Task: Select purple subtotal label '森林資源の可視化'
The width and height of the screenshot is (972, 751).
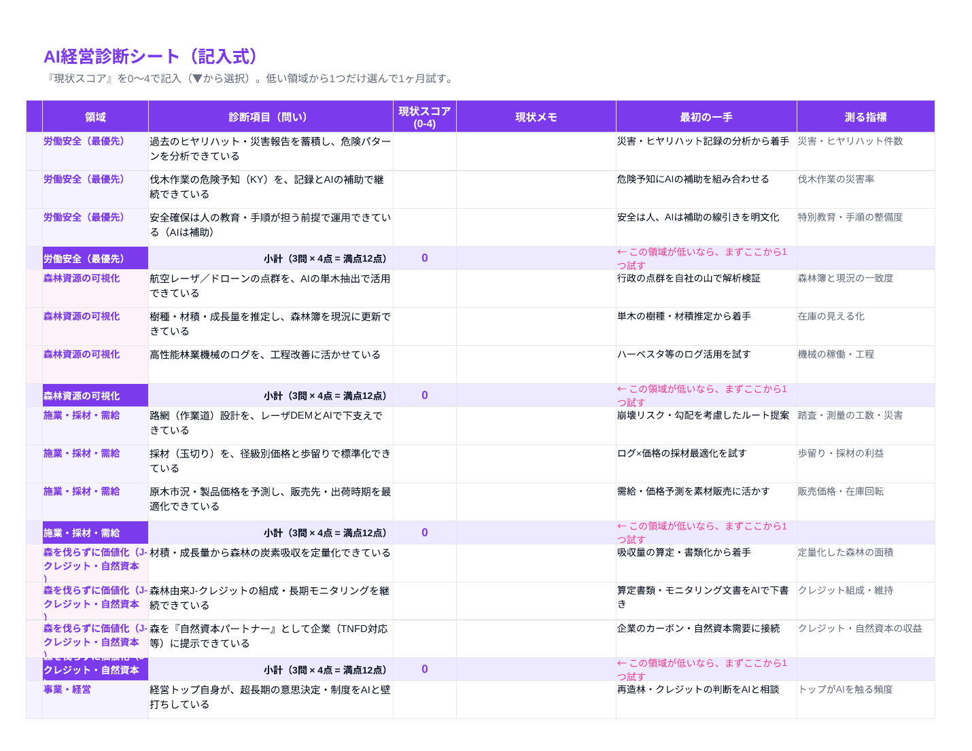Action: [x=95, y=396]
